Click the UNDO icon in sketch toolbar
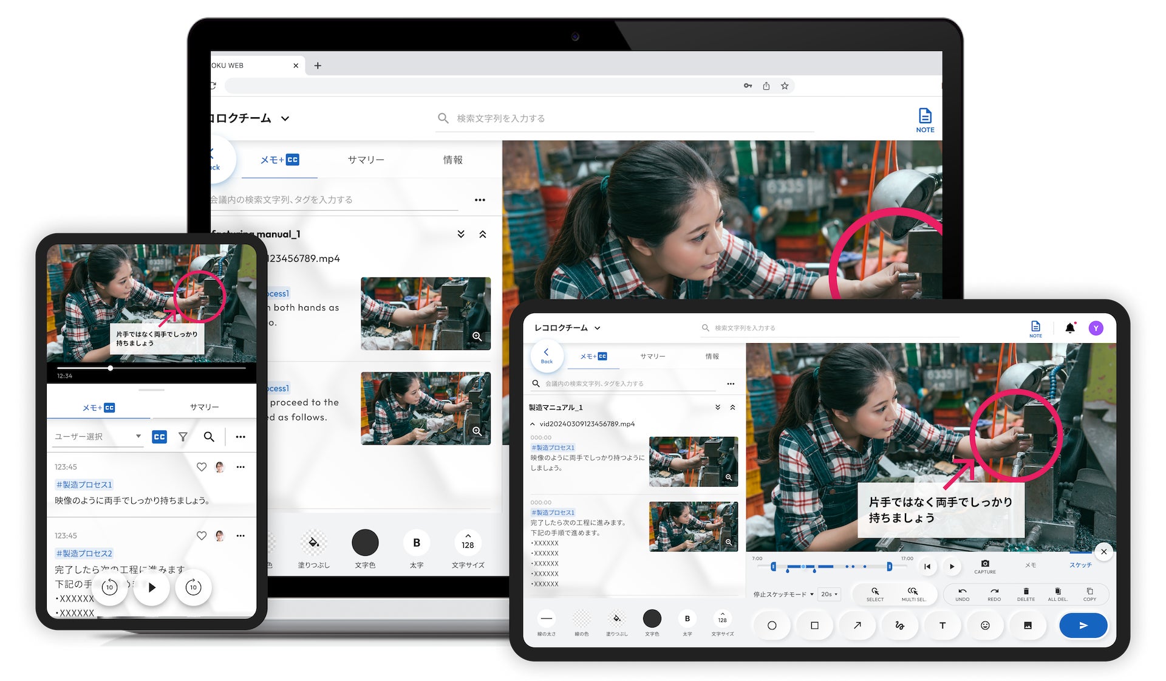The width and height of the screenshot is (1166, 681). coord(962,591)
